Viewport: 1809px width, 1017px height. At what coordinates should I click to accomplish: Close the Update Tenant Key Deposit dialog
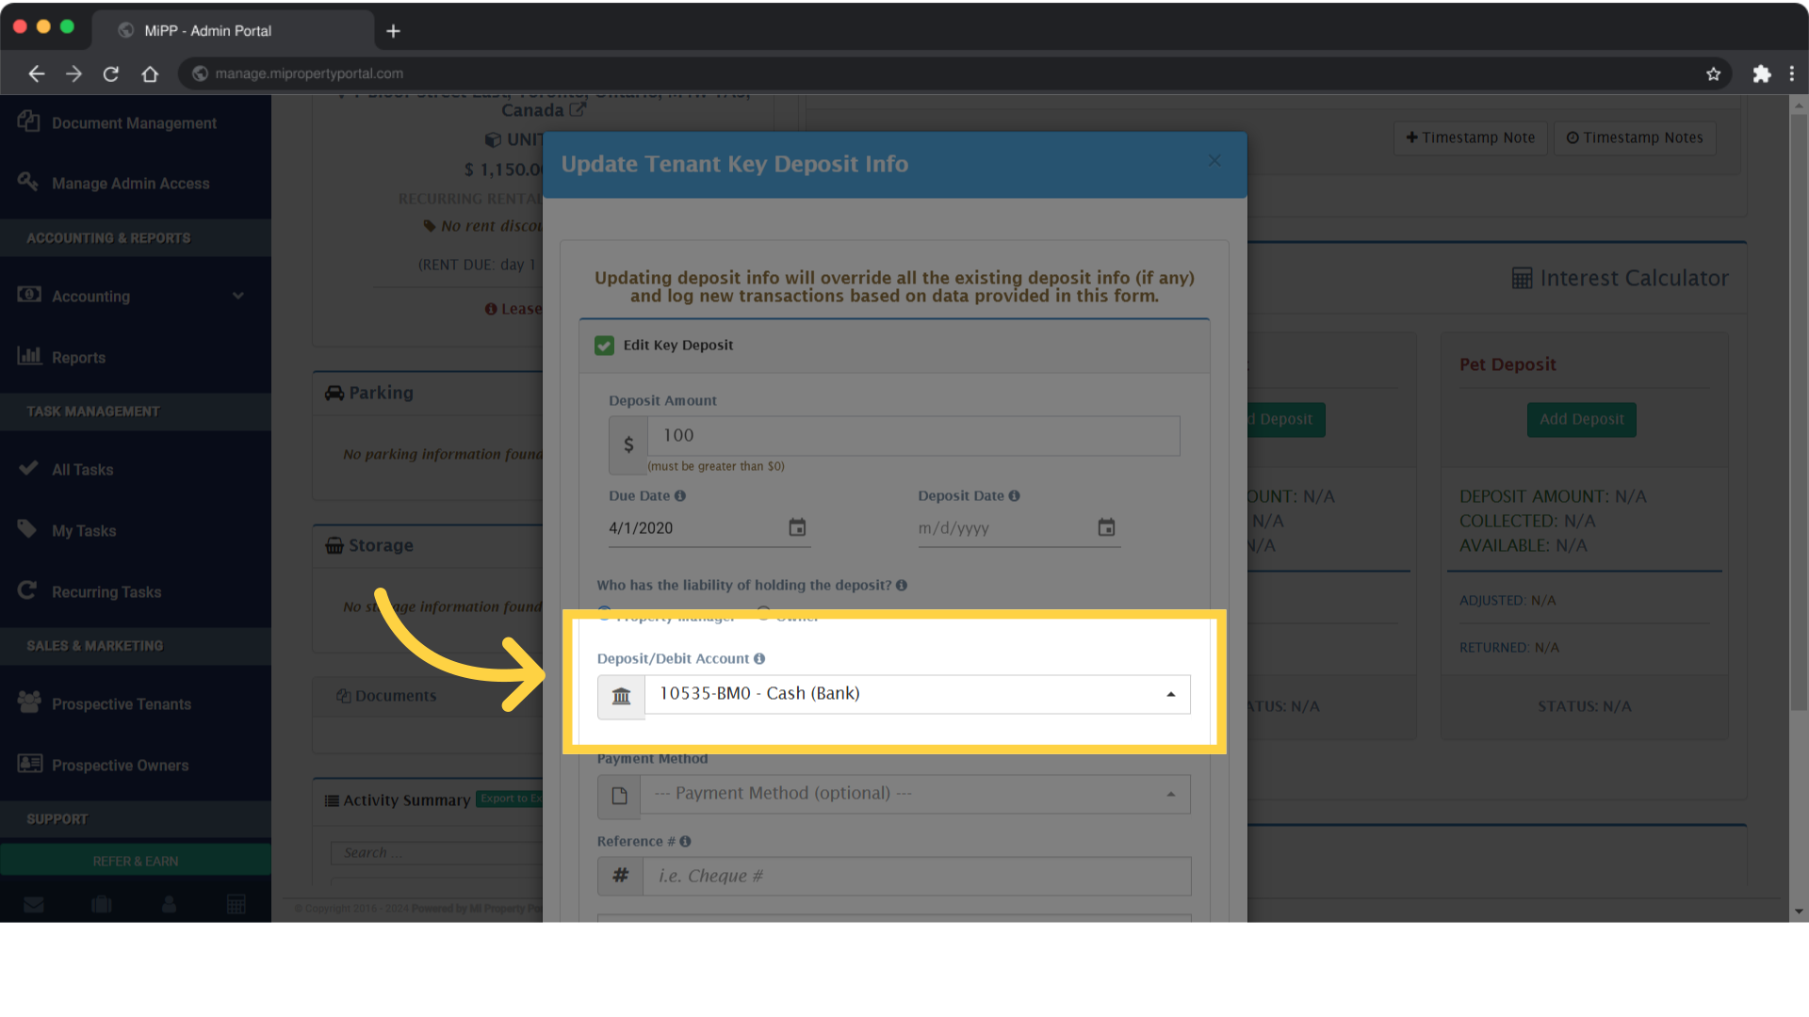point(1214,161)
